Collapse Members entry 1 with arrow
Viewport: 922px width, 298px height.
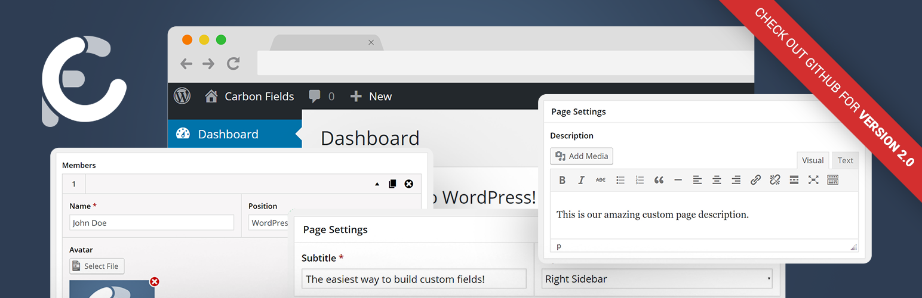point(377,184)
